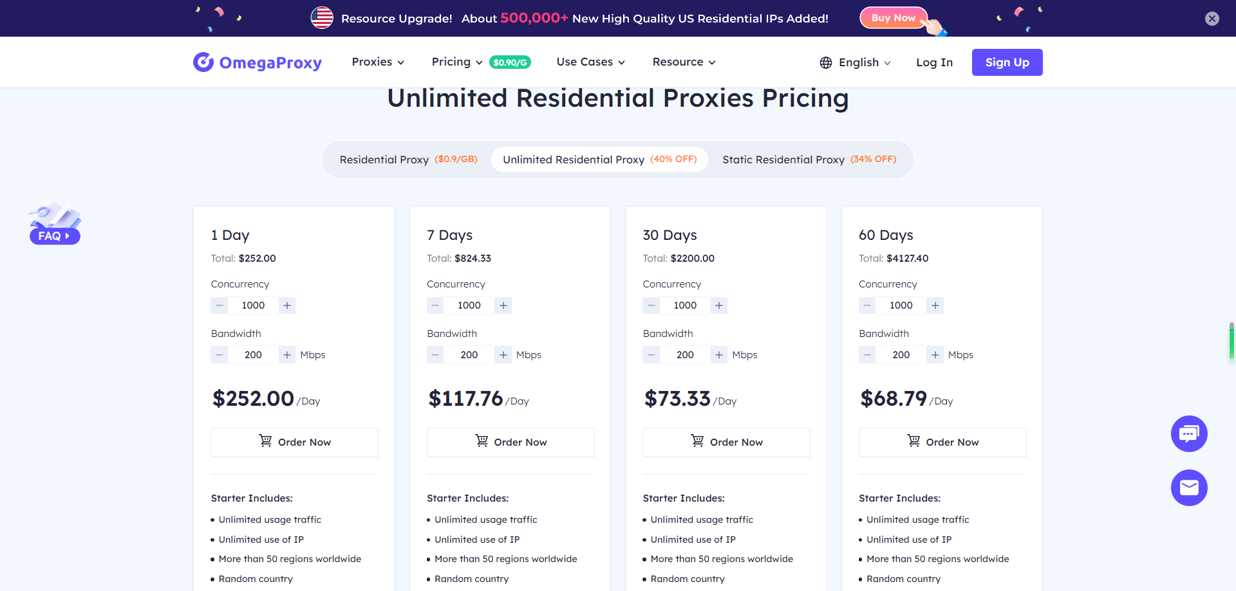The image size is (1236, 591).
Task: Click the globe language icon
Action: pos(826,62)
